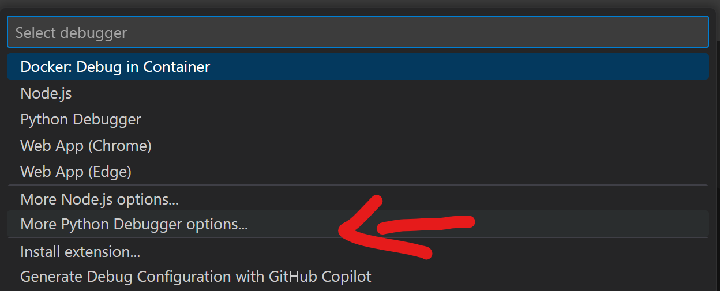
Task: Choose the Web App (Edge) option
Action: point(76,172)
